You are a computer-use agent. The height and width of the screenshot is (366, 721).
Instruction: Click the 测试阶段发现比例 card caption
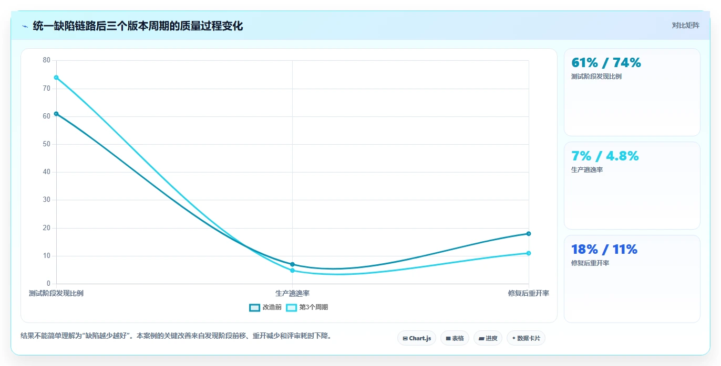[596, 77]
